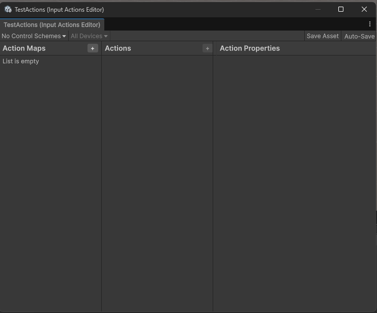
Task: Maximize the Input Actions Editor window
Action: pos(341,9)
